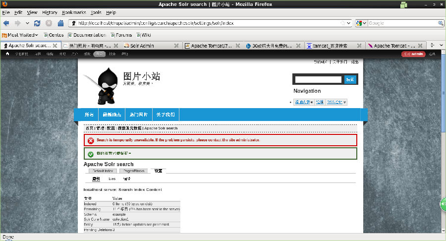
Task: Select the Bias sub-tab
Action: [x=112, y=179]
